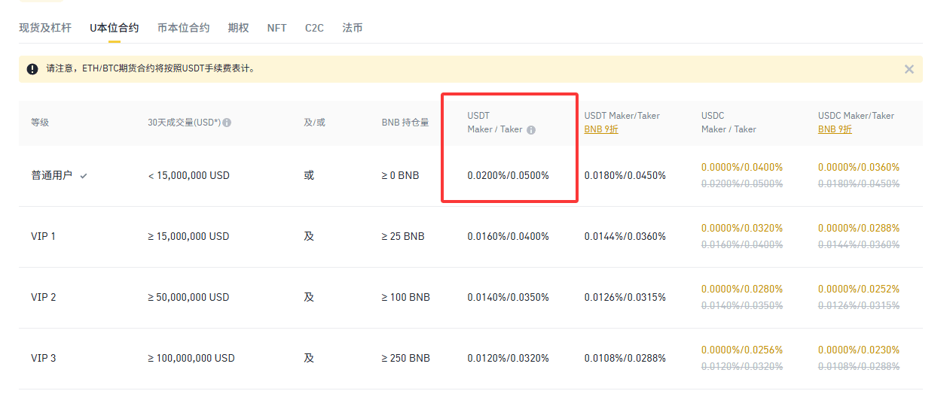Click the 0.0120%/0.0320% USDT fee value
This screenshot has width=950, height=394.
509,358
